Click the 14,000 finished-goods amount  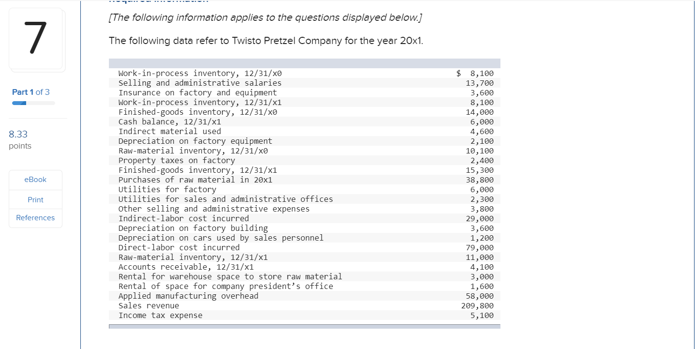click(480, 112)
